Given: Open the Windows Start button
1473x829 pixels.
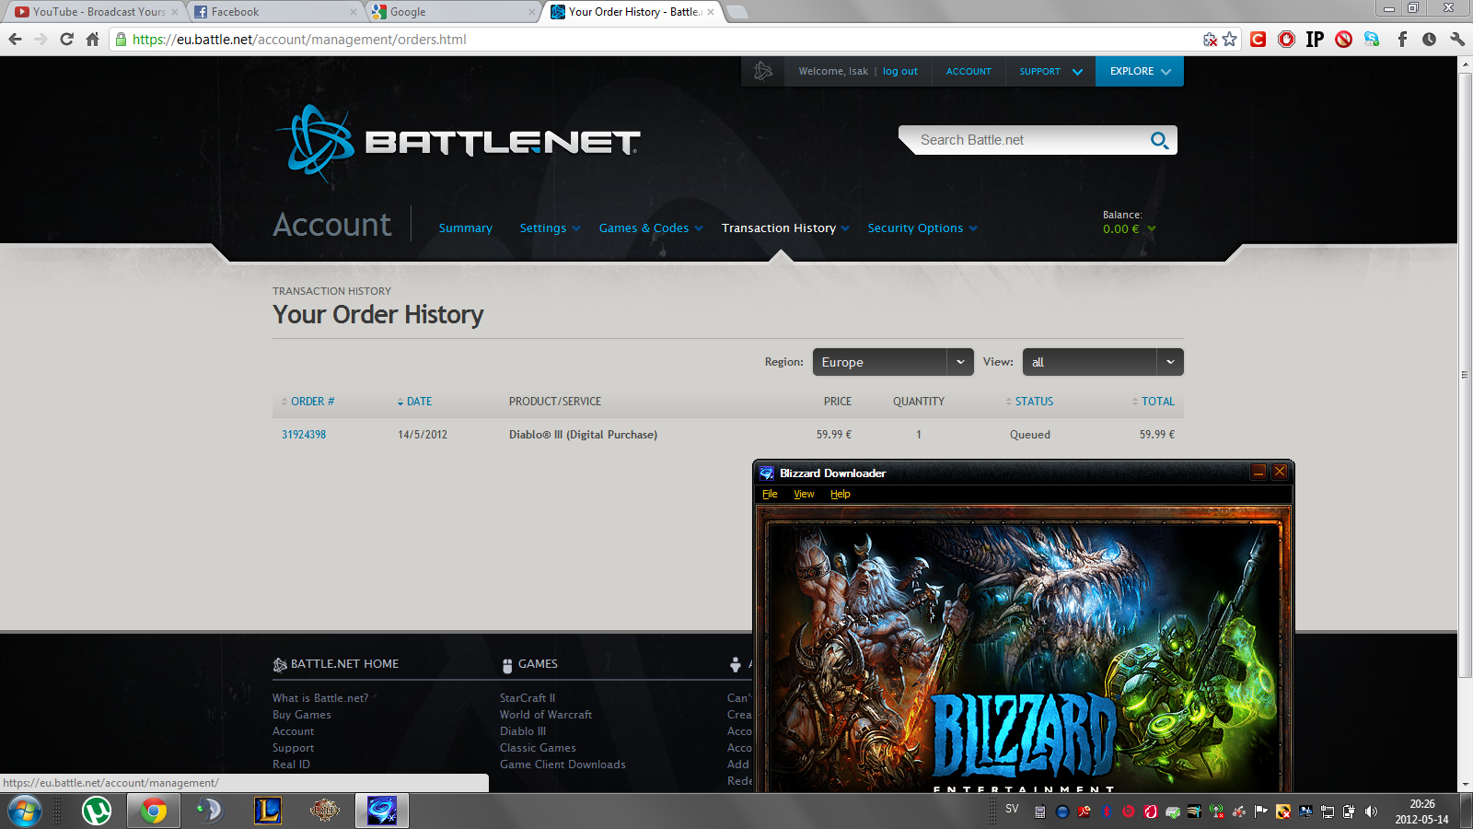Looking at the screenshot, I should pos(25,811).
